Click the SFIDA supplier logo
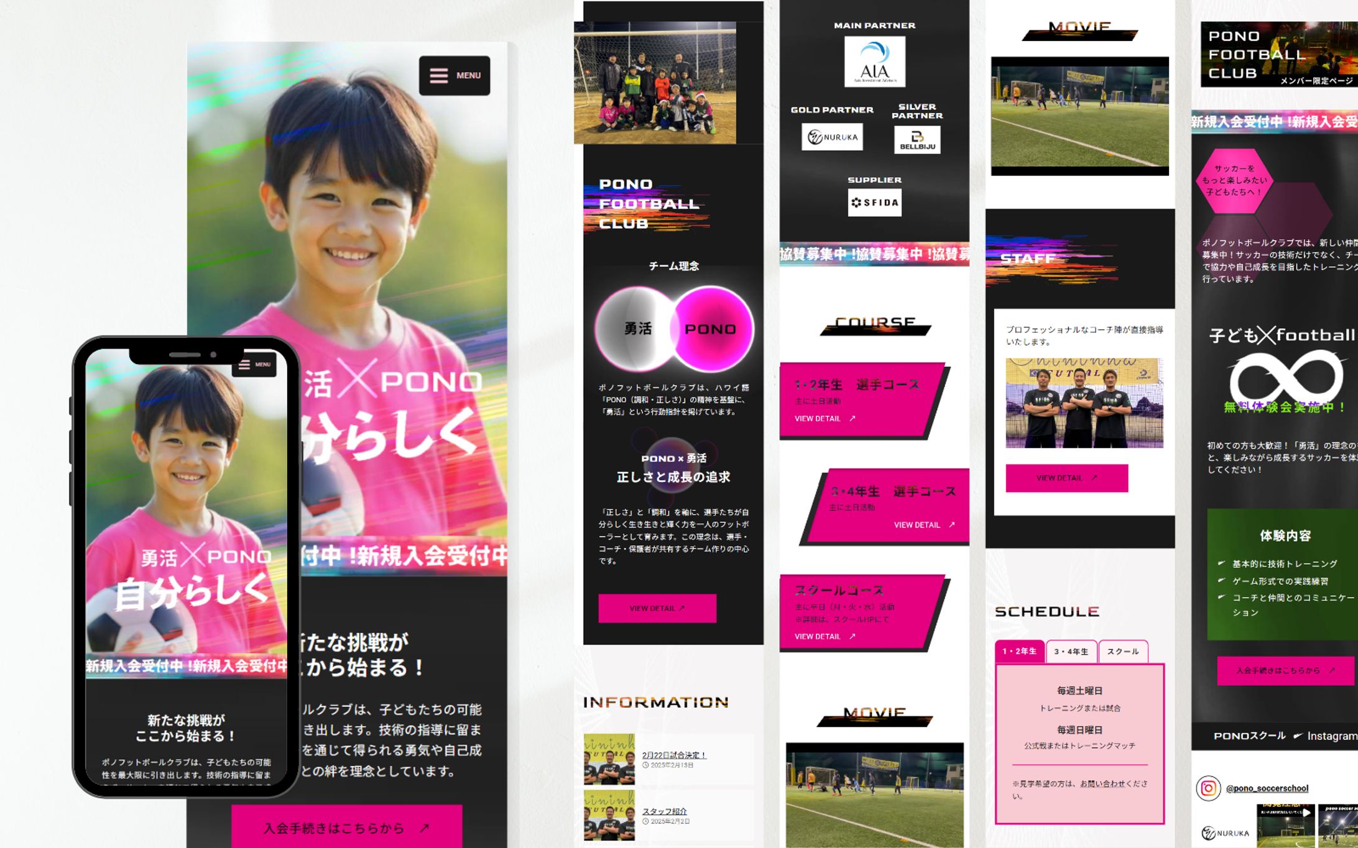 point(874,203)
